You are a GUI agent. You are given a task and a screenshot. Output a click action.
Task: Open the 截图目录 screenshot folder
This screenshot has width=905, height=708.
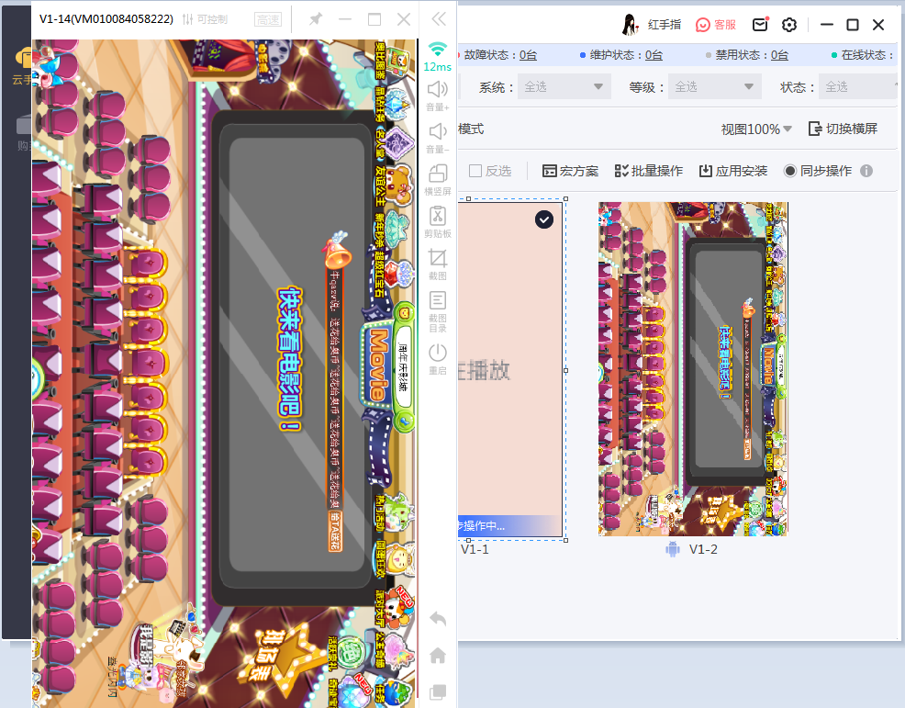point(438,311)
